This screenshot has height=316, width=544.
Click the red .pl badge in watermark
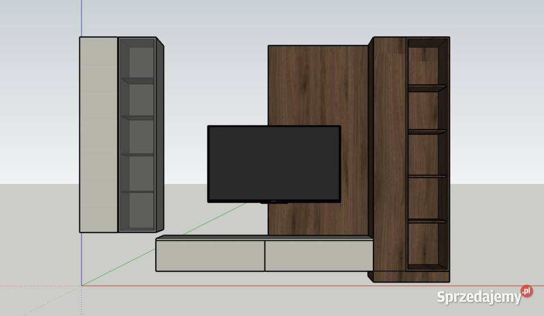coord(526,291)
